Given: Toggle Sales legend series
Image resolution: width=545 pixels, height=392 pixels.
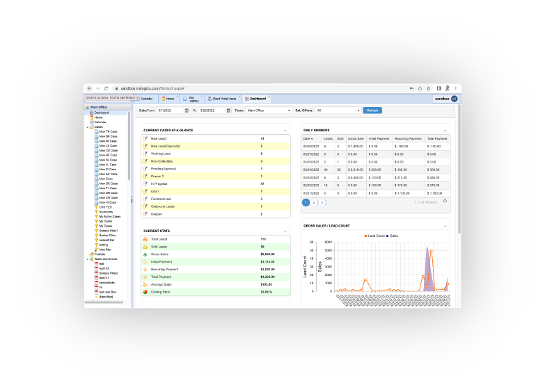Looking at the screenshot, I should (x=392, y=236).
